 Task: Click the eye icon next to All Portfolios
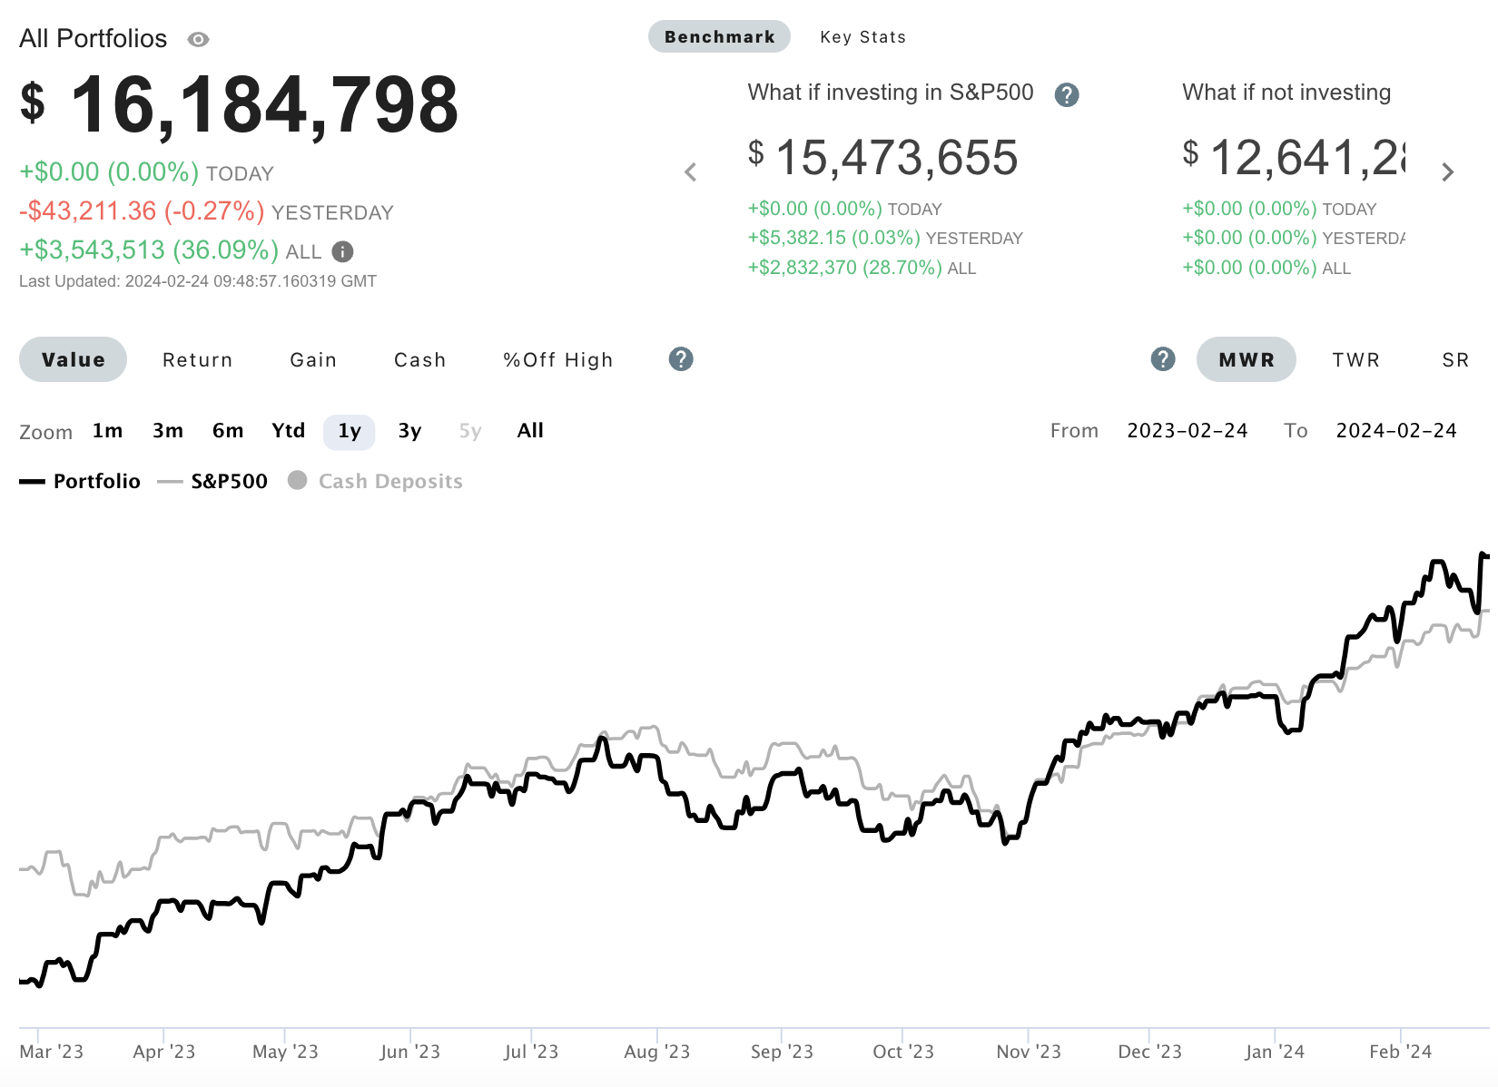tap(198, 39)
